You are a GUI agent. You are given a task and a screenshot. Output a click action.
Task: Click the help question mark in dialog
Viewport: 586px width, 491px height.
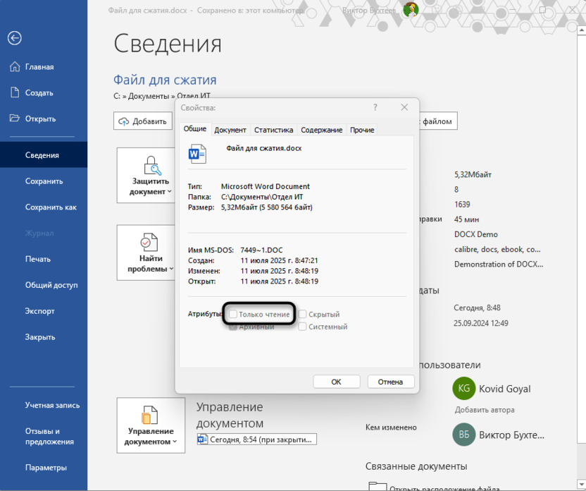pyautogui.click(x=375, y=107)
